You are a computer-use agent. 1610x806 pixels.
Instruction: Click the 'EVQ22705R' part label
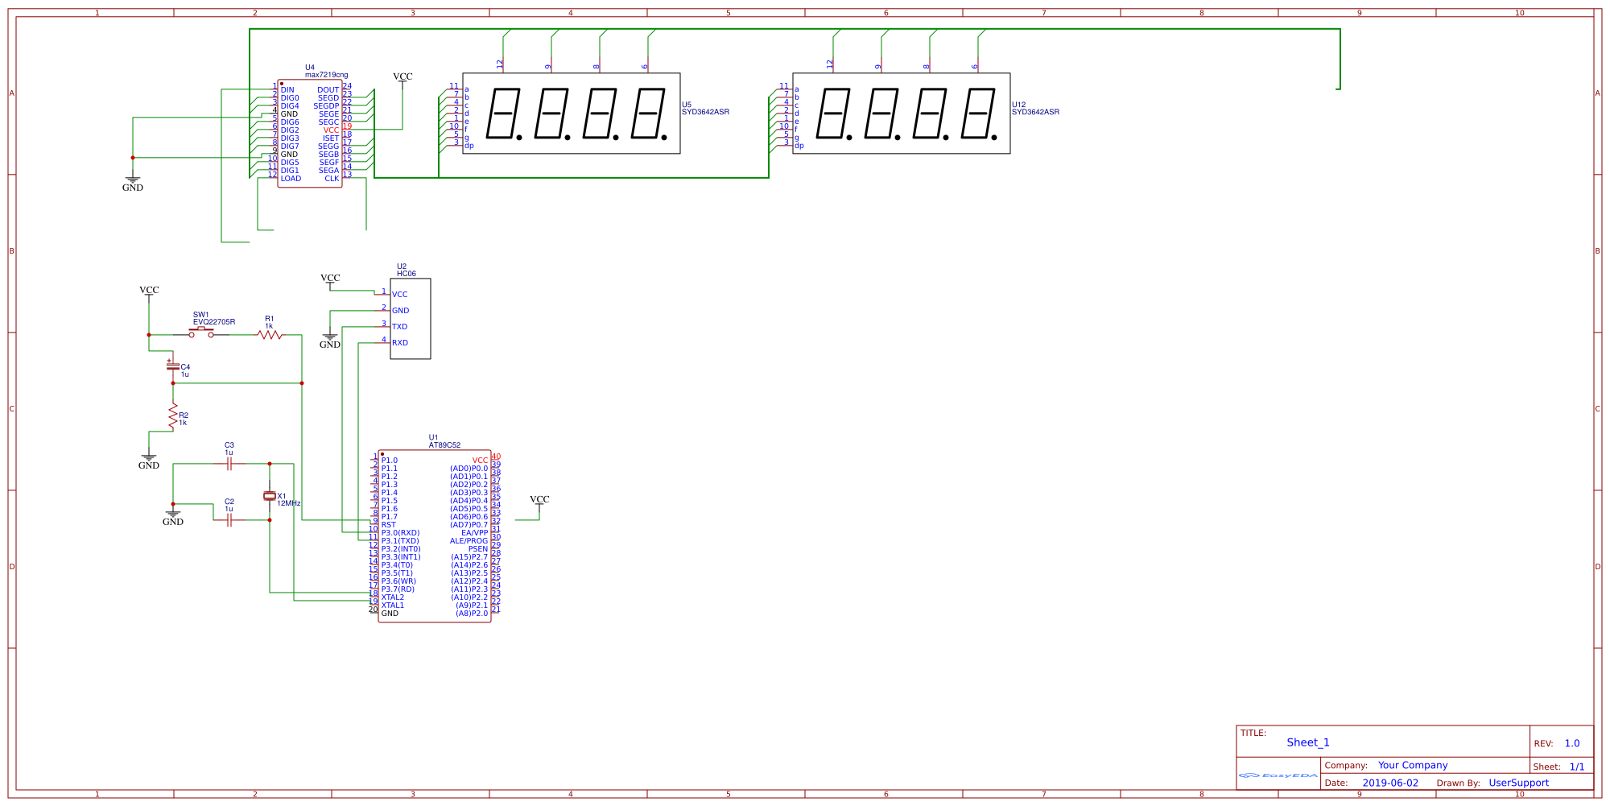(214, 322)
